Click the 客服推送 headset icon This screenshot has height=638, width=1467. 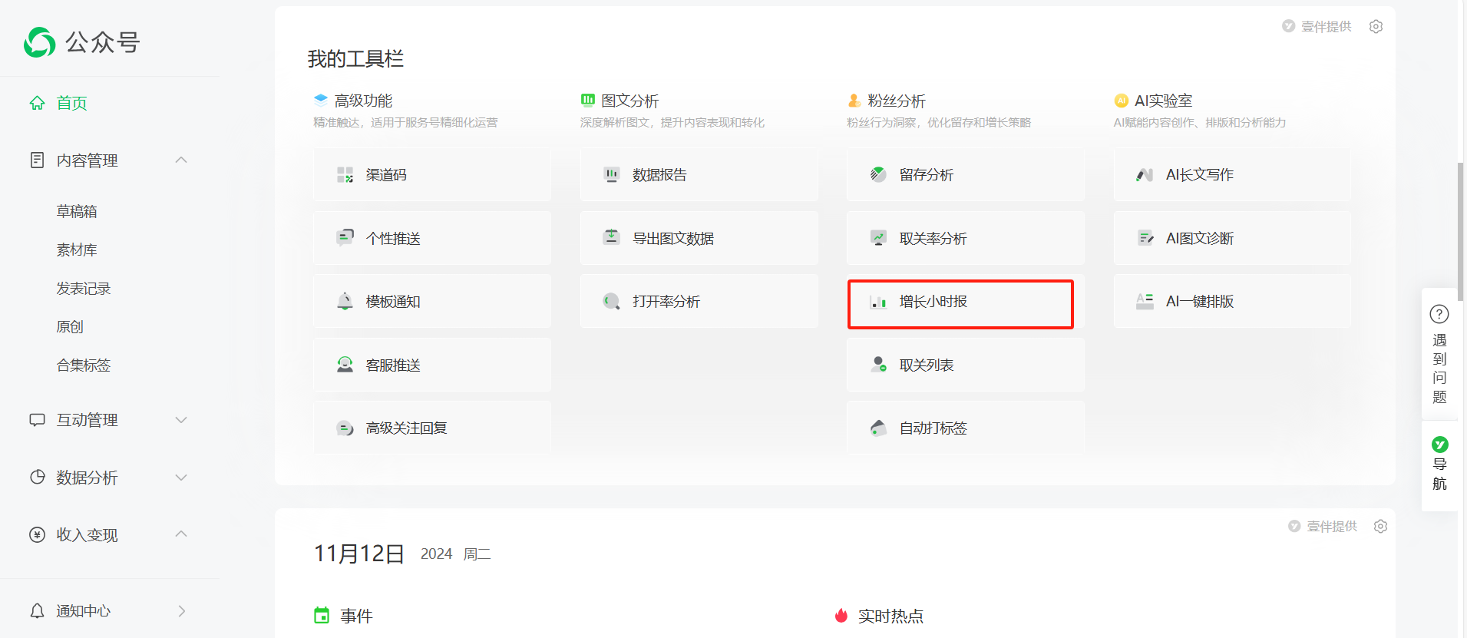pyautogui.click(x=345, y=365)
